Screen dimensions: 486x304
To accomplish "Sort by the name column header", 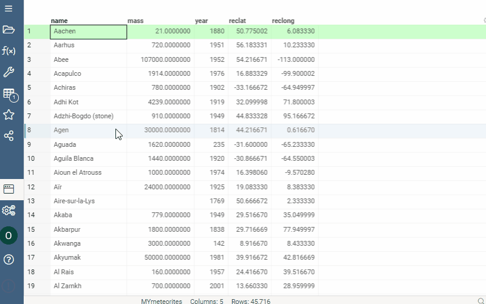I will pos(60,21).
